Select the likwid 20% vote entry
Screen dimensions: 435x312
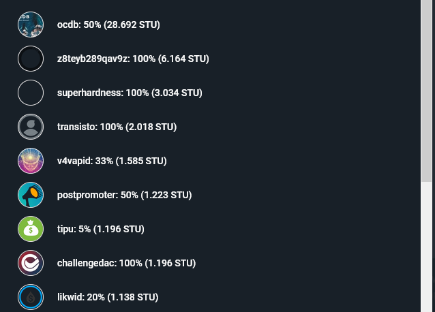[108, 298]
